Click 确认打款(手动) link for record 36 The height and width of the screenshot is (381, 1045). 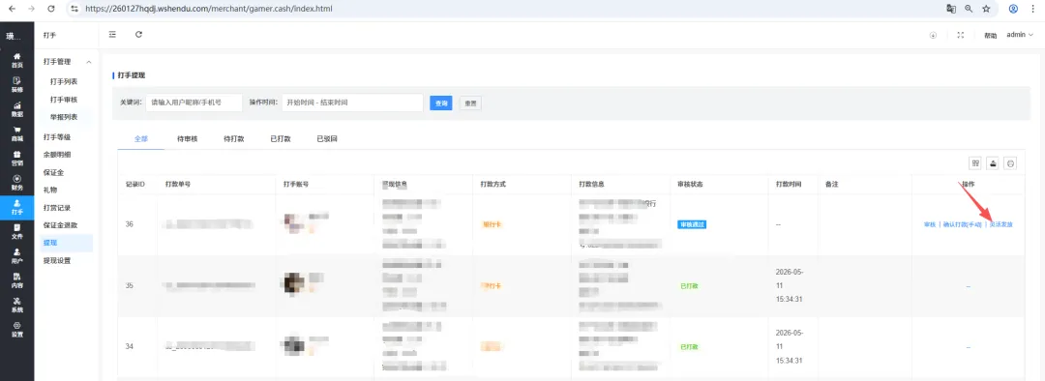pyautogui.click(x=963, y=224)
